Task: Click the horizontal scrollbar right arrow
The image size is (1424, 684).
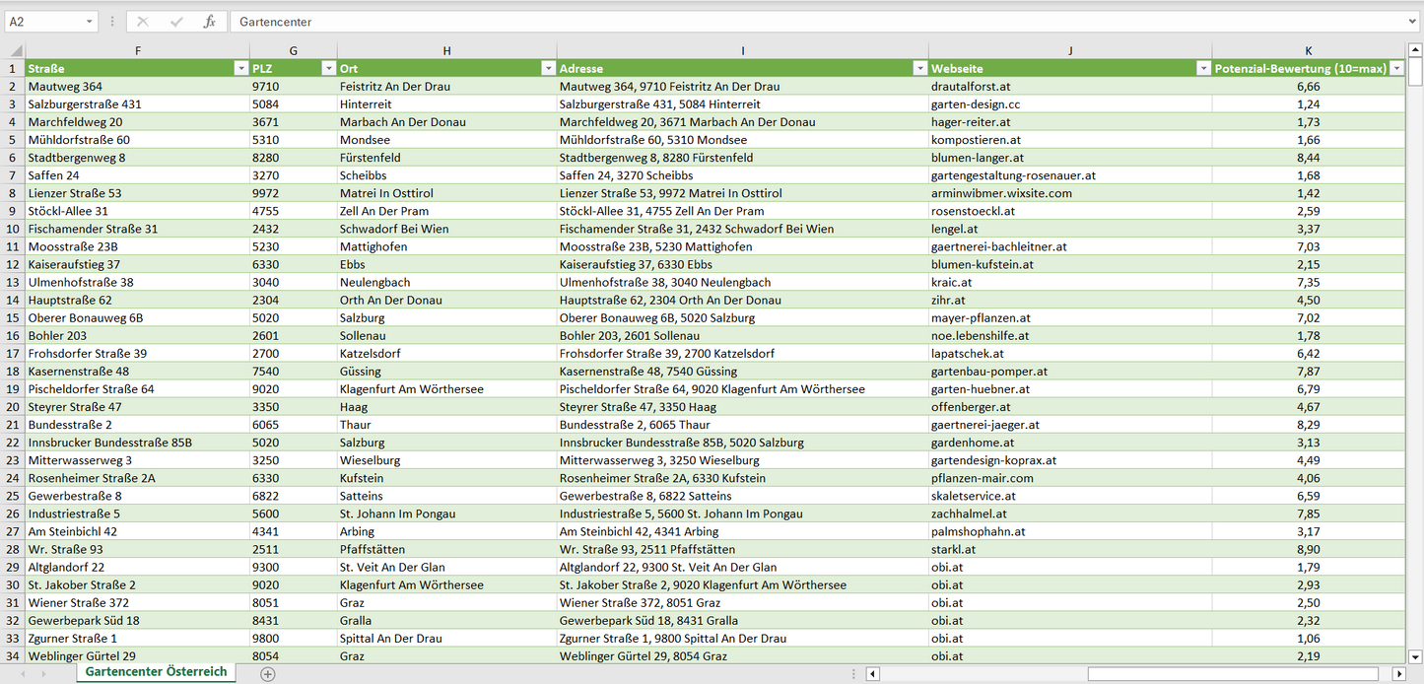Action: 1397,674
